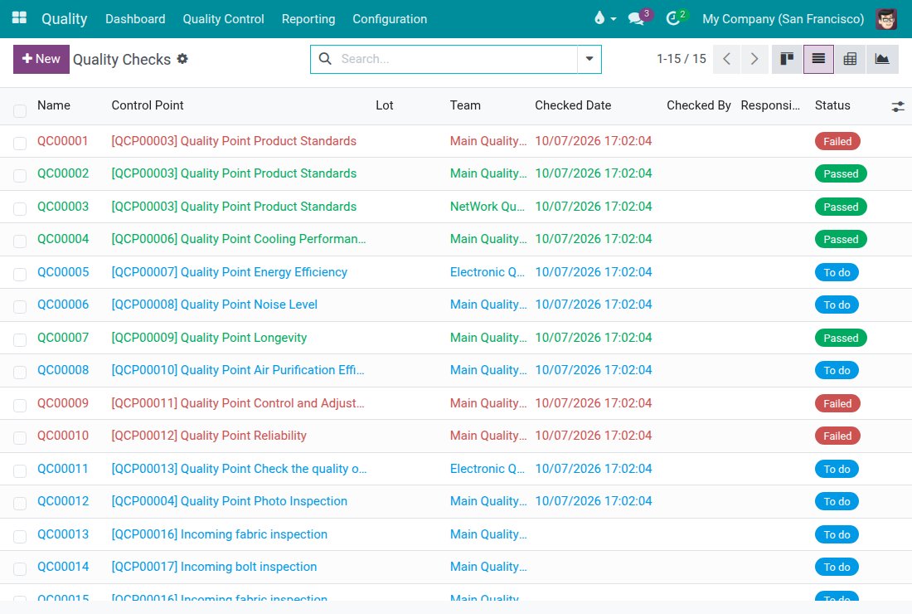Open the activities clock icon

676,18
